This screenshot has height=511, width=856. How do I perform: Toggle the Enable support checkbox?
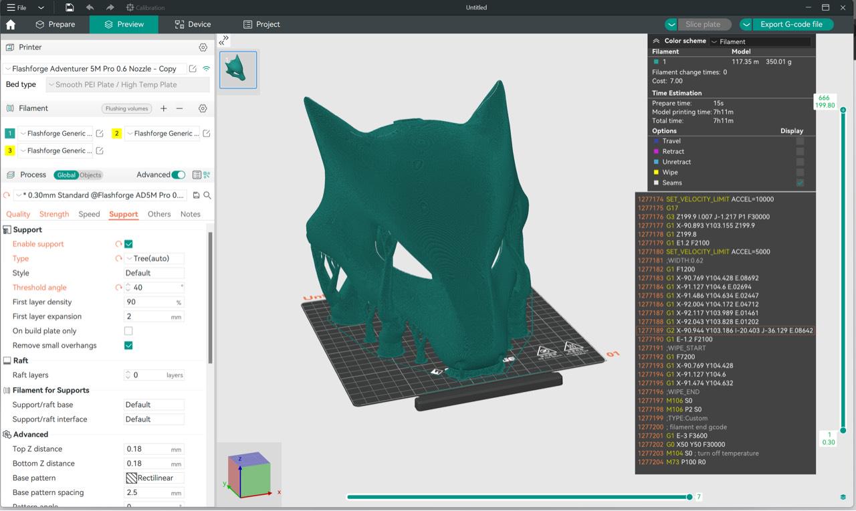point(128,244)
